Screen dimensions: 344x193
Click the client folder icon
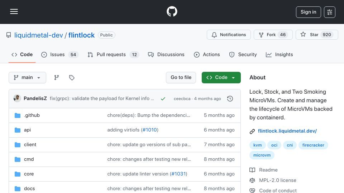18,145
